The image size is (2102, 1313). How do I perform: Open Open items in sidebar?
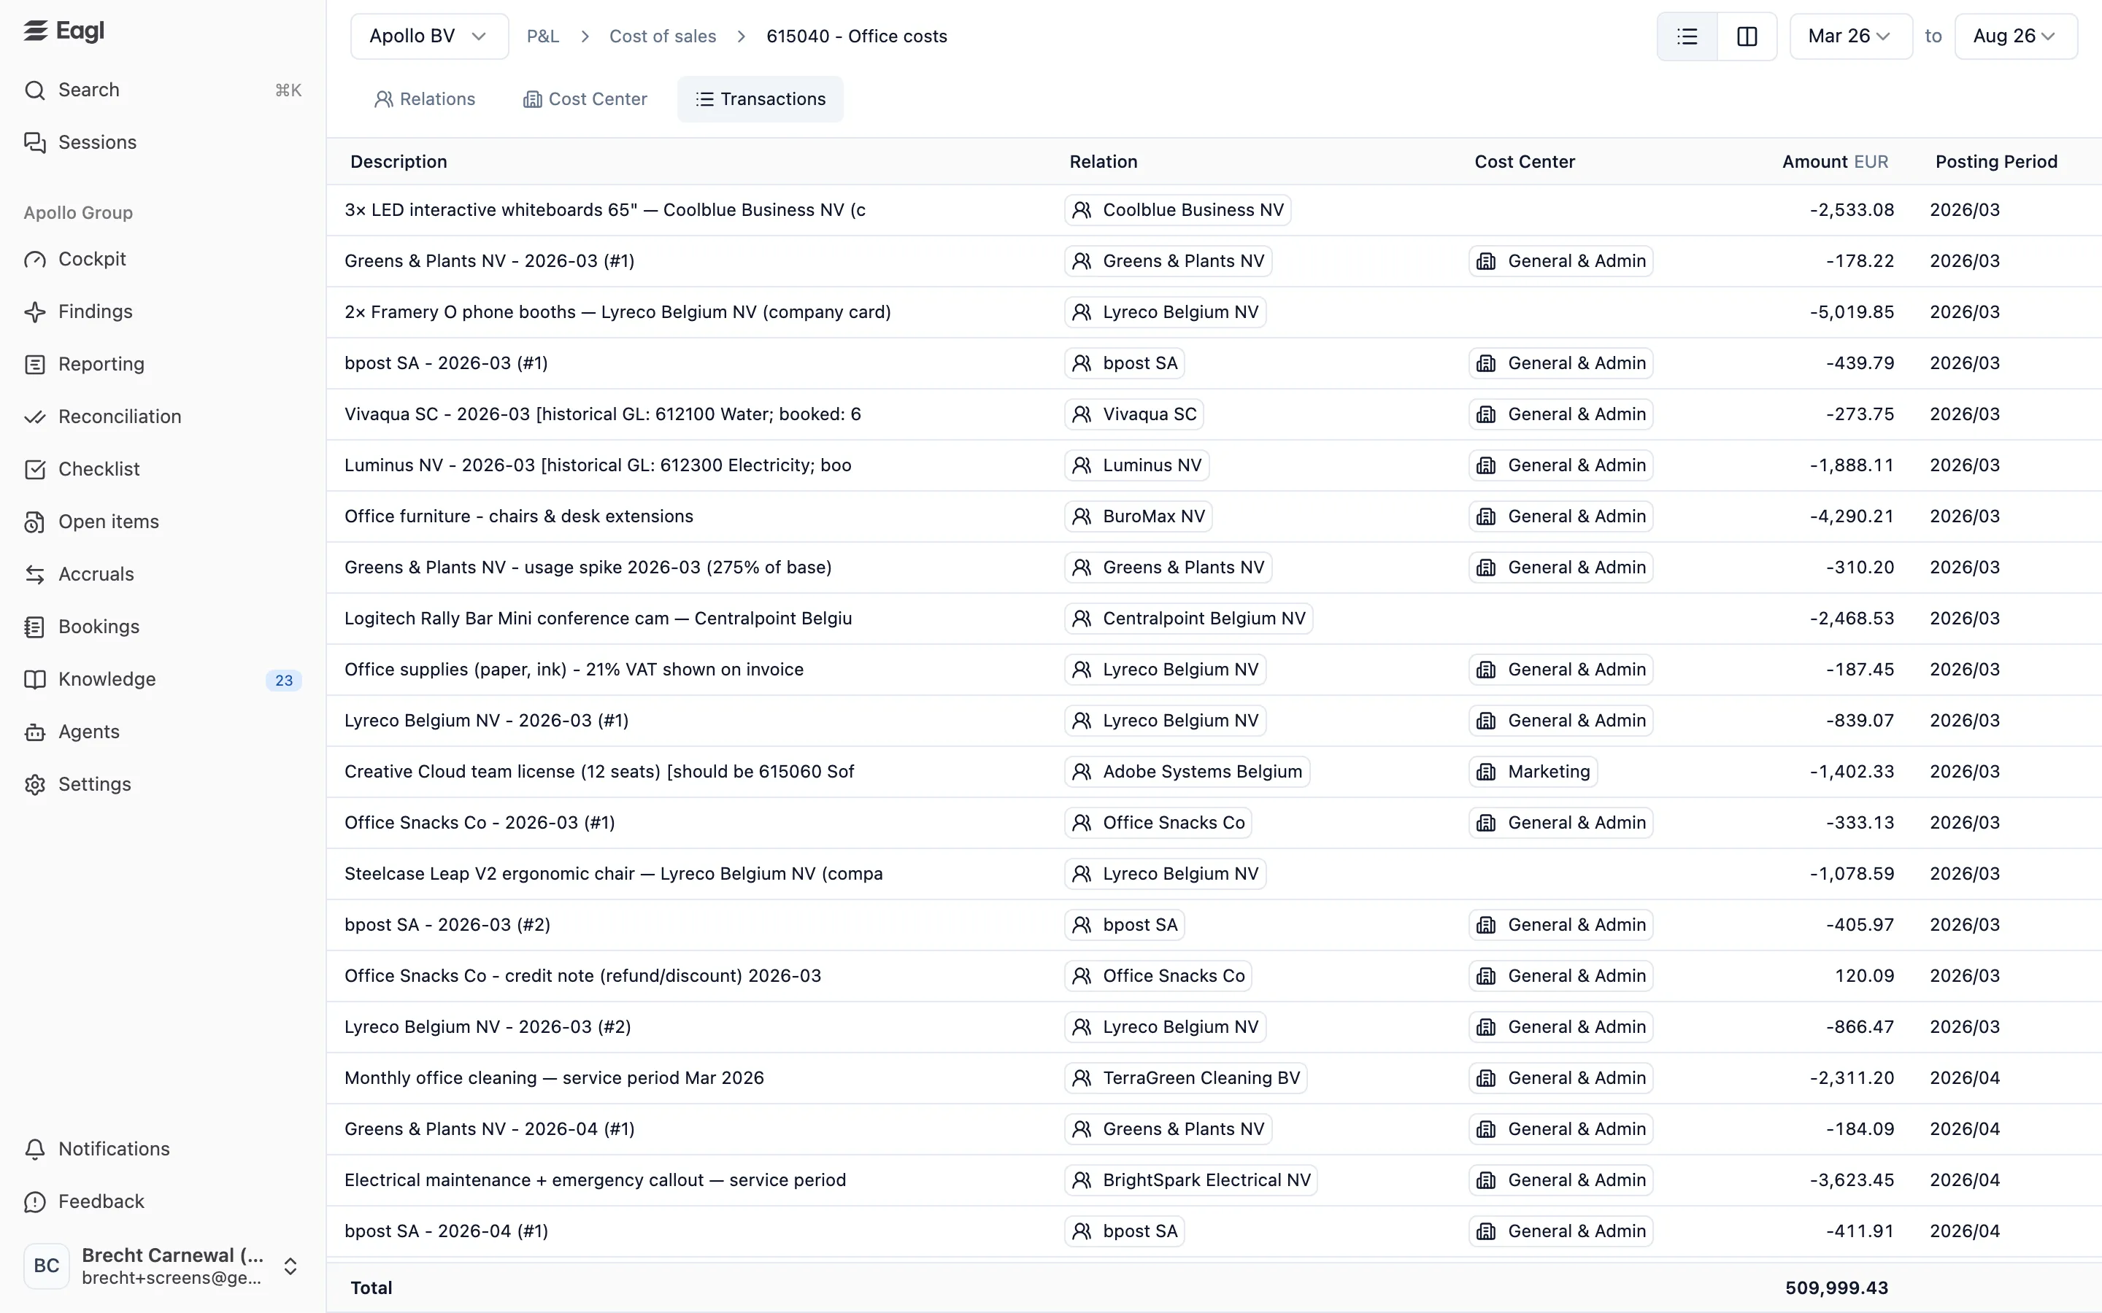[x=163, y=522]
